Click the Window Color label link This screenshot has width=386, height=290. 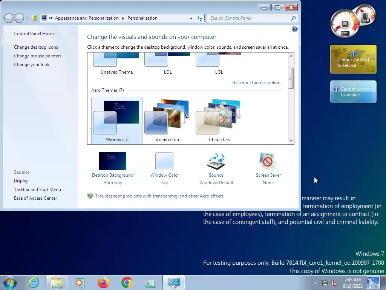(x=165, y=175)
